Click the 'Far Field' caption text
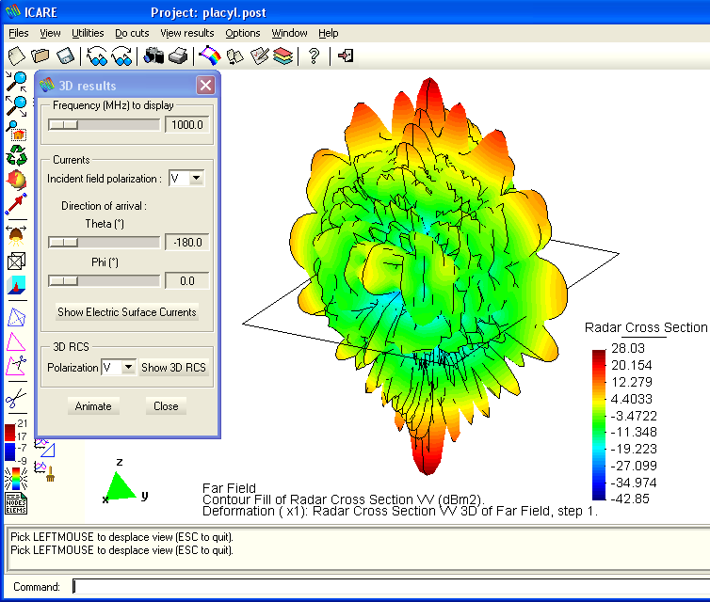 coord(229,488)
